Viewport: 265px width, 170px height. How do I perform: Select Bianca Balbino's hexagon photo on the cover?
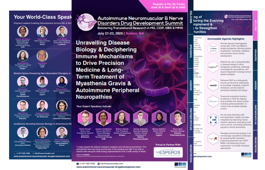(x=159, y=118)
